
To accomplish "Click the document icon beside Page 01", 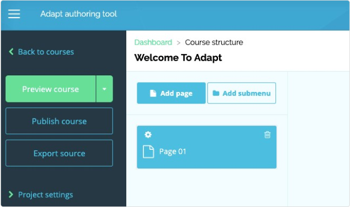I will (149, 151).
